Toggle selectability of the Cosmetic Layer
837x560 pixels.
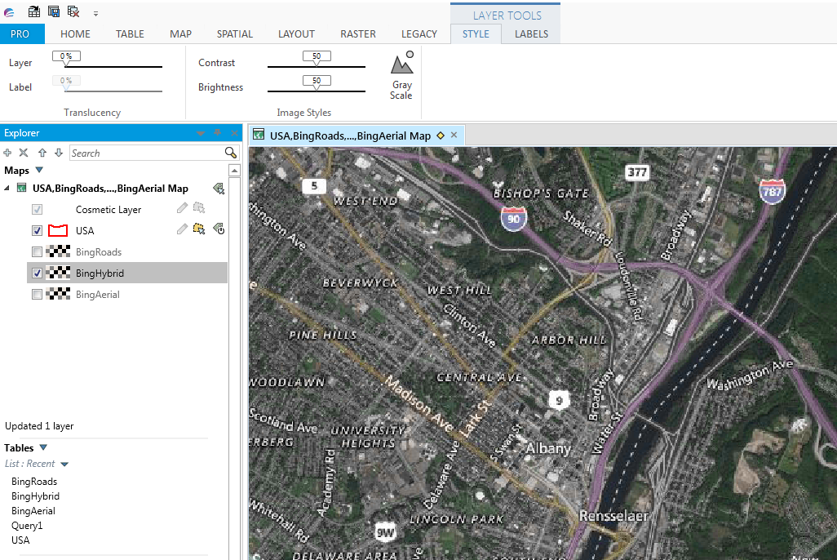(198, 208)
